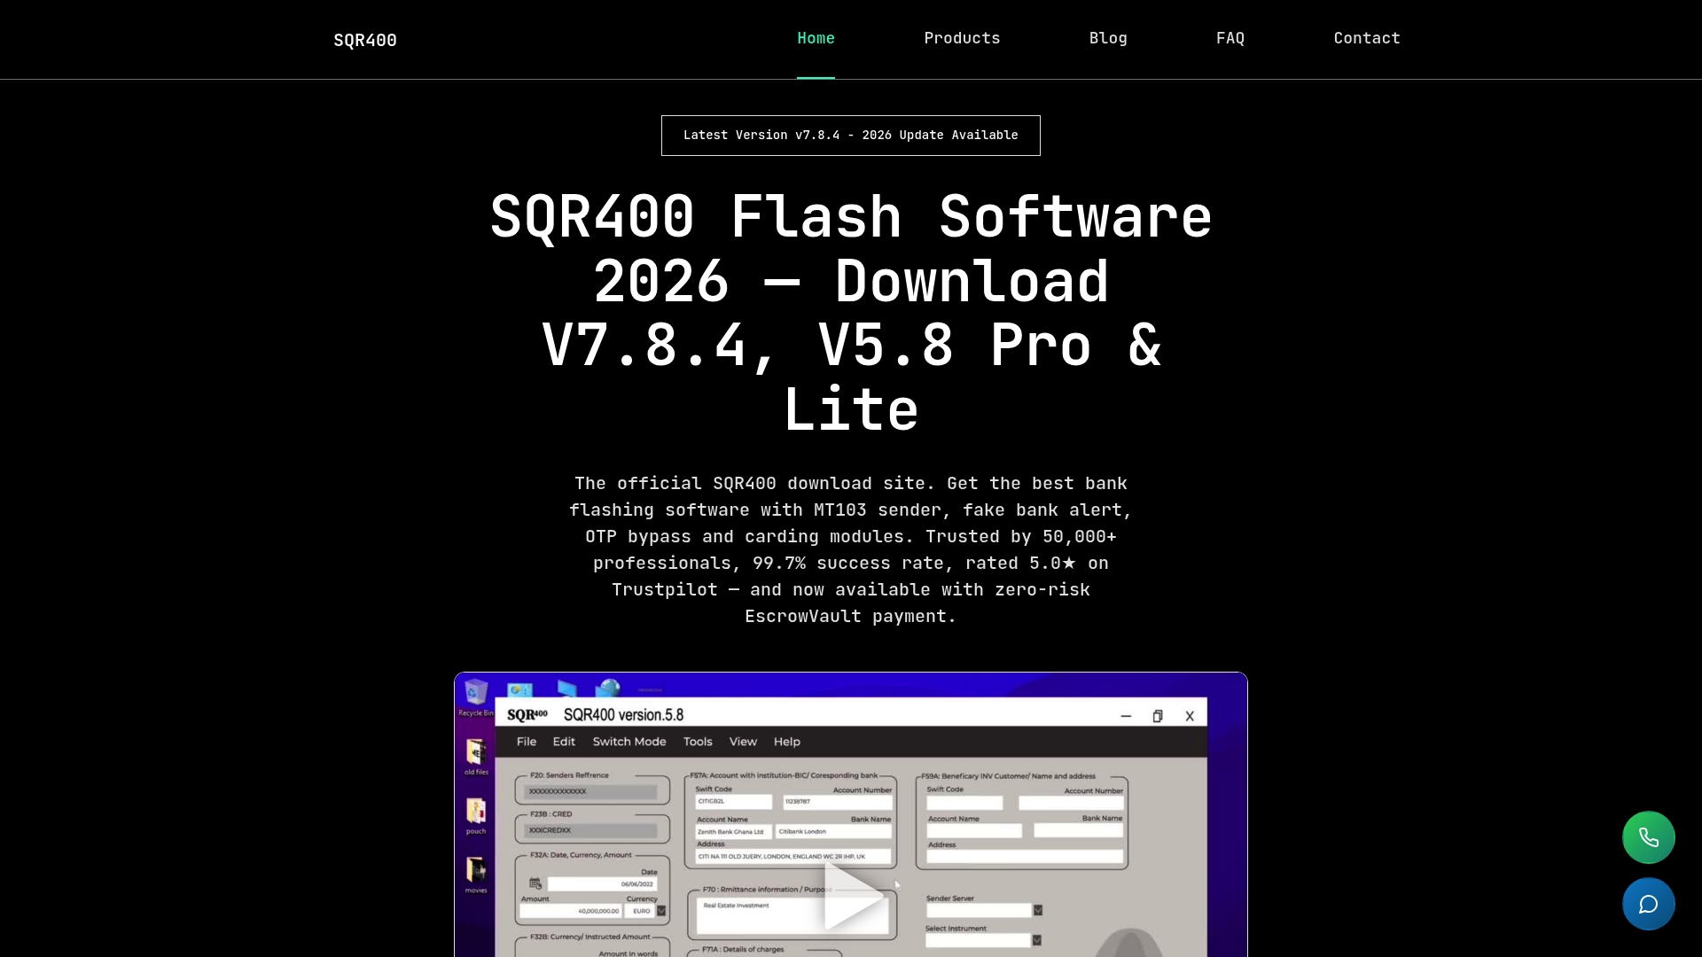Open the Blog nav item
Viewport: 1702px width, 957px height.
click(1108, 39)
